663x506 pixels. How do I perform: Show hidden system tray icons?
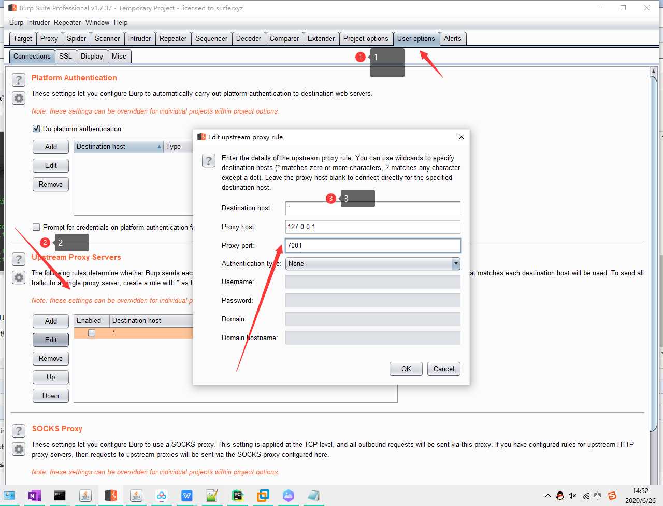[x=547, y=496]
